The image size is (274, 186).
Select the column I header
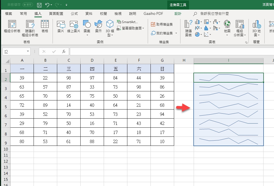pos(228,61)
